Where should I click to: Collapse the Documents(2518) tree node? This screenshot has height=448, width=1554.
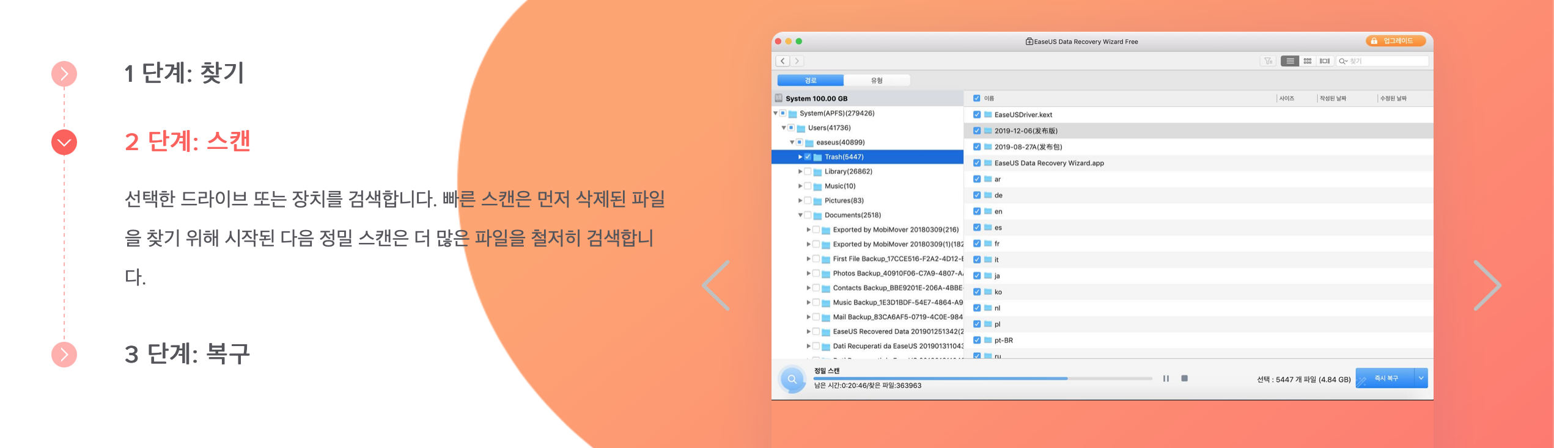tap(800, 215)
